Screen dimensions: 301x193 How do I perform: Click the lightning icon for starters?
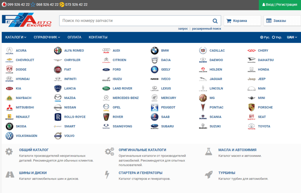coord(107,174)
